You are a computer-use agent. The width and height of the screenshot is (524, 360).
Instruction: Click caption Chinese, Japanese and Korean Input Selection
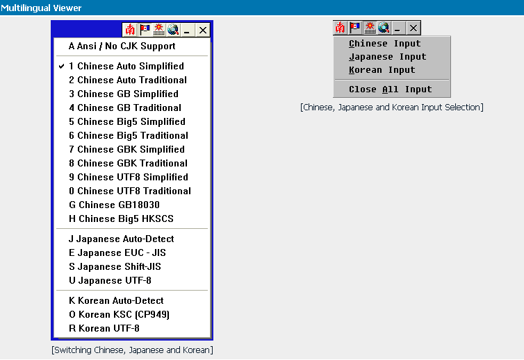[x=392, y=108]
